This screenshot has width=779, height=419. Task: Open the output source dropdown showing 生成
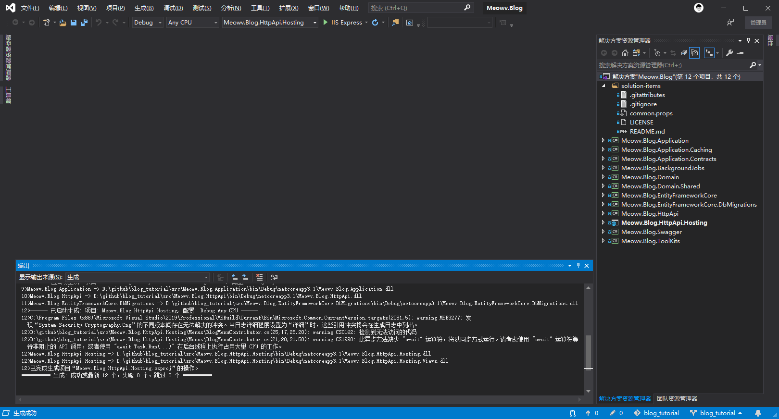tap(138, 277)
